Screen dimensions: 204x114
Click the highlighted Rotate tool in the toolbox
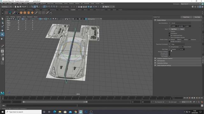coord(2,35)
